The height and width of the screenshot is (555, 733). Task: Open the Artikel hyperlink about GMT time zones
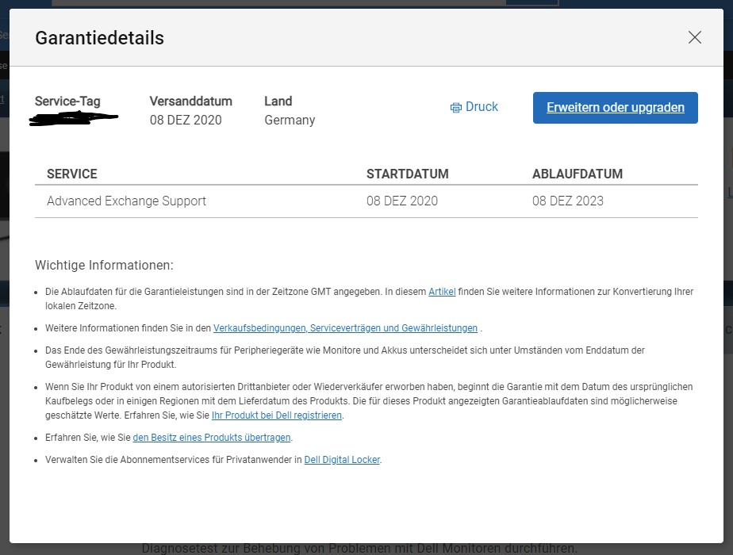(x=442, y=291)
